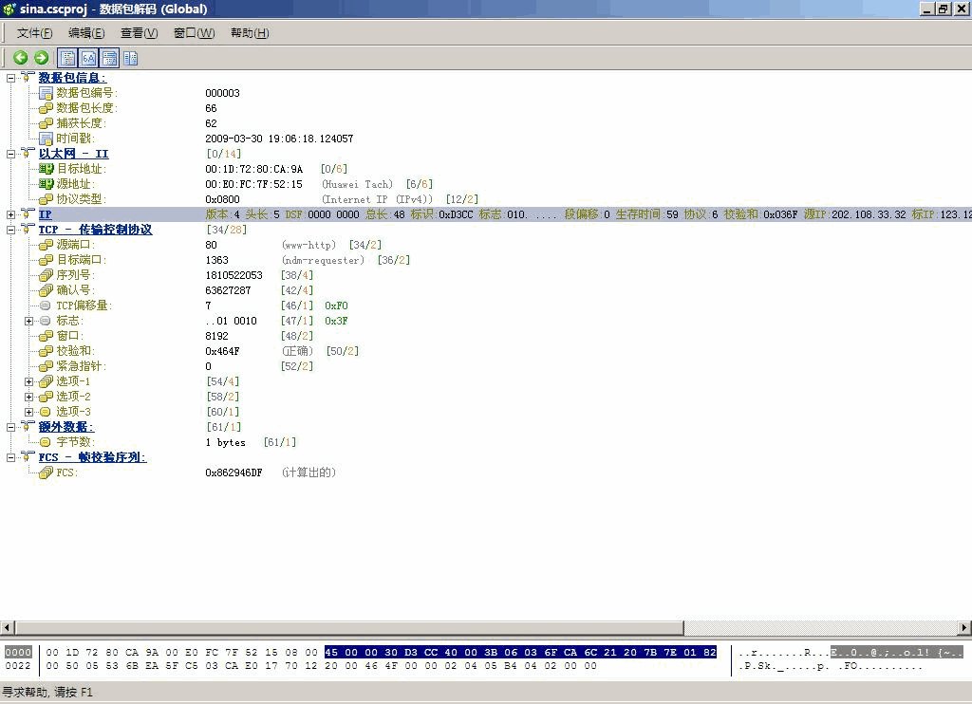Click the FCS field icon
The height and width of the screenshot is (704, 972).
tap(46, 472)
